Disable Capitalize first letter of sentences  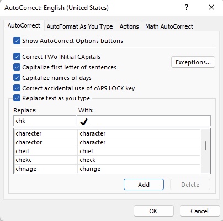[x=17, y=67]
